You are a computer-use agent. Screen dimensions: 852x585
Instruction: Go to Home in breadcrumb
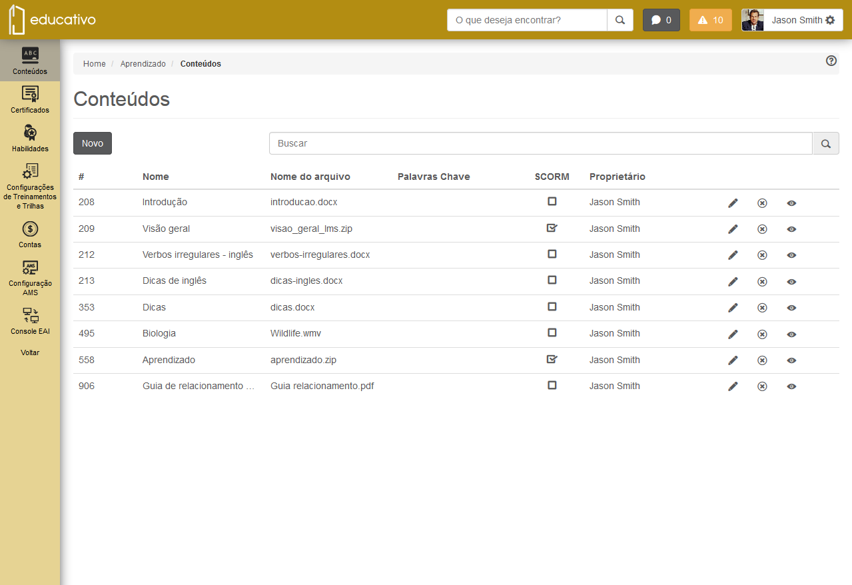[x=95, y=64]
